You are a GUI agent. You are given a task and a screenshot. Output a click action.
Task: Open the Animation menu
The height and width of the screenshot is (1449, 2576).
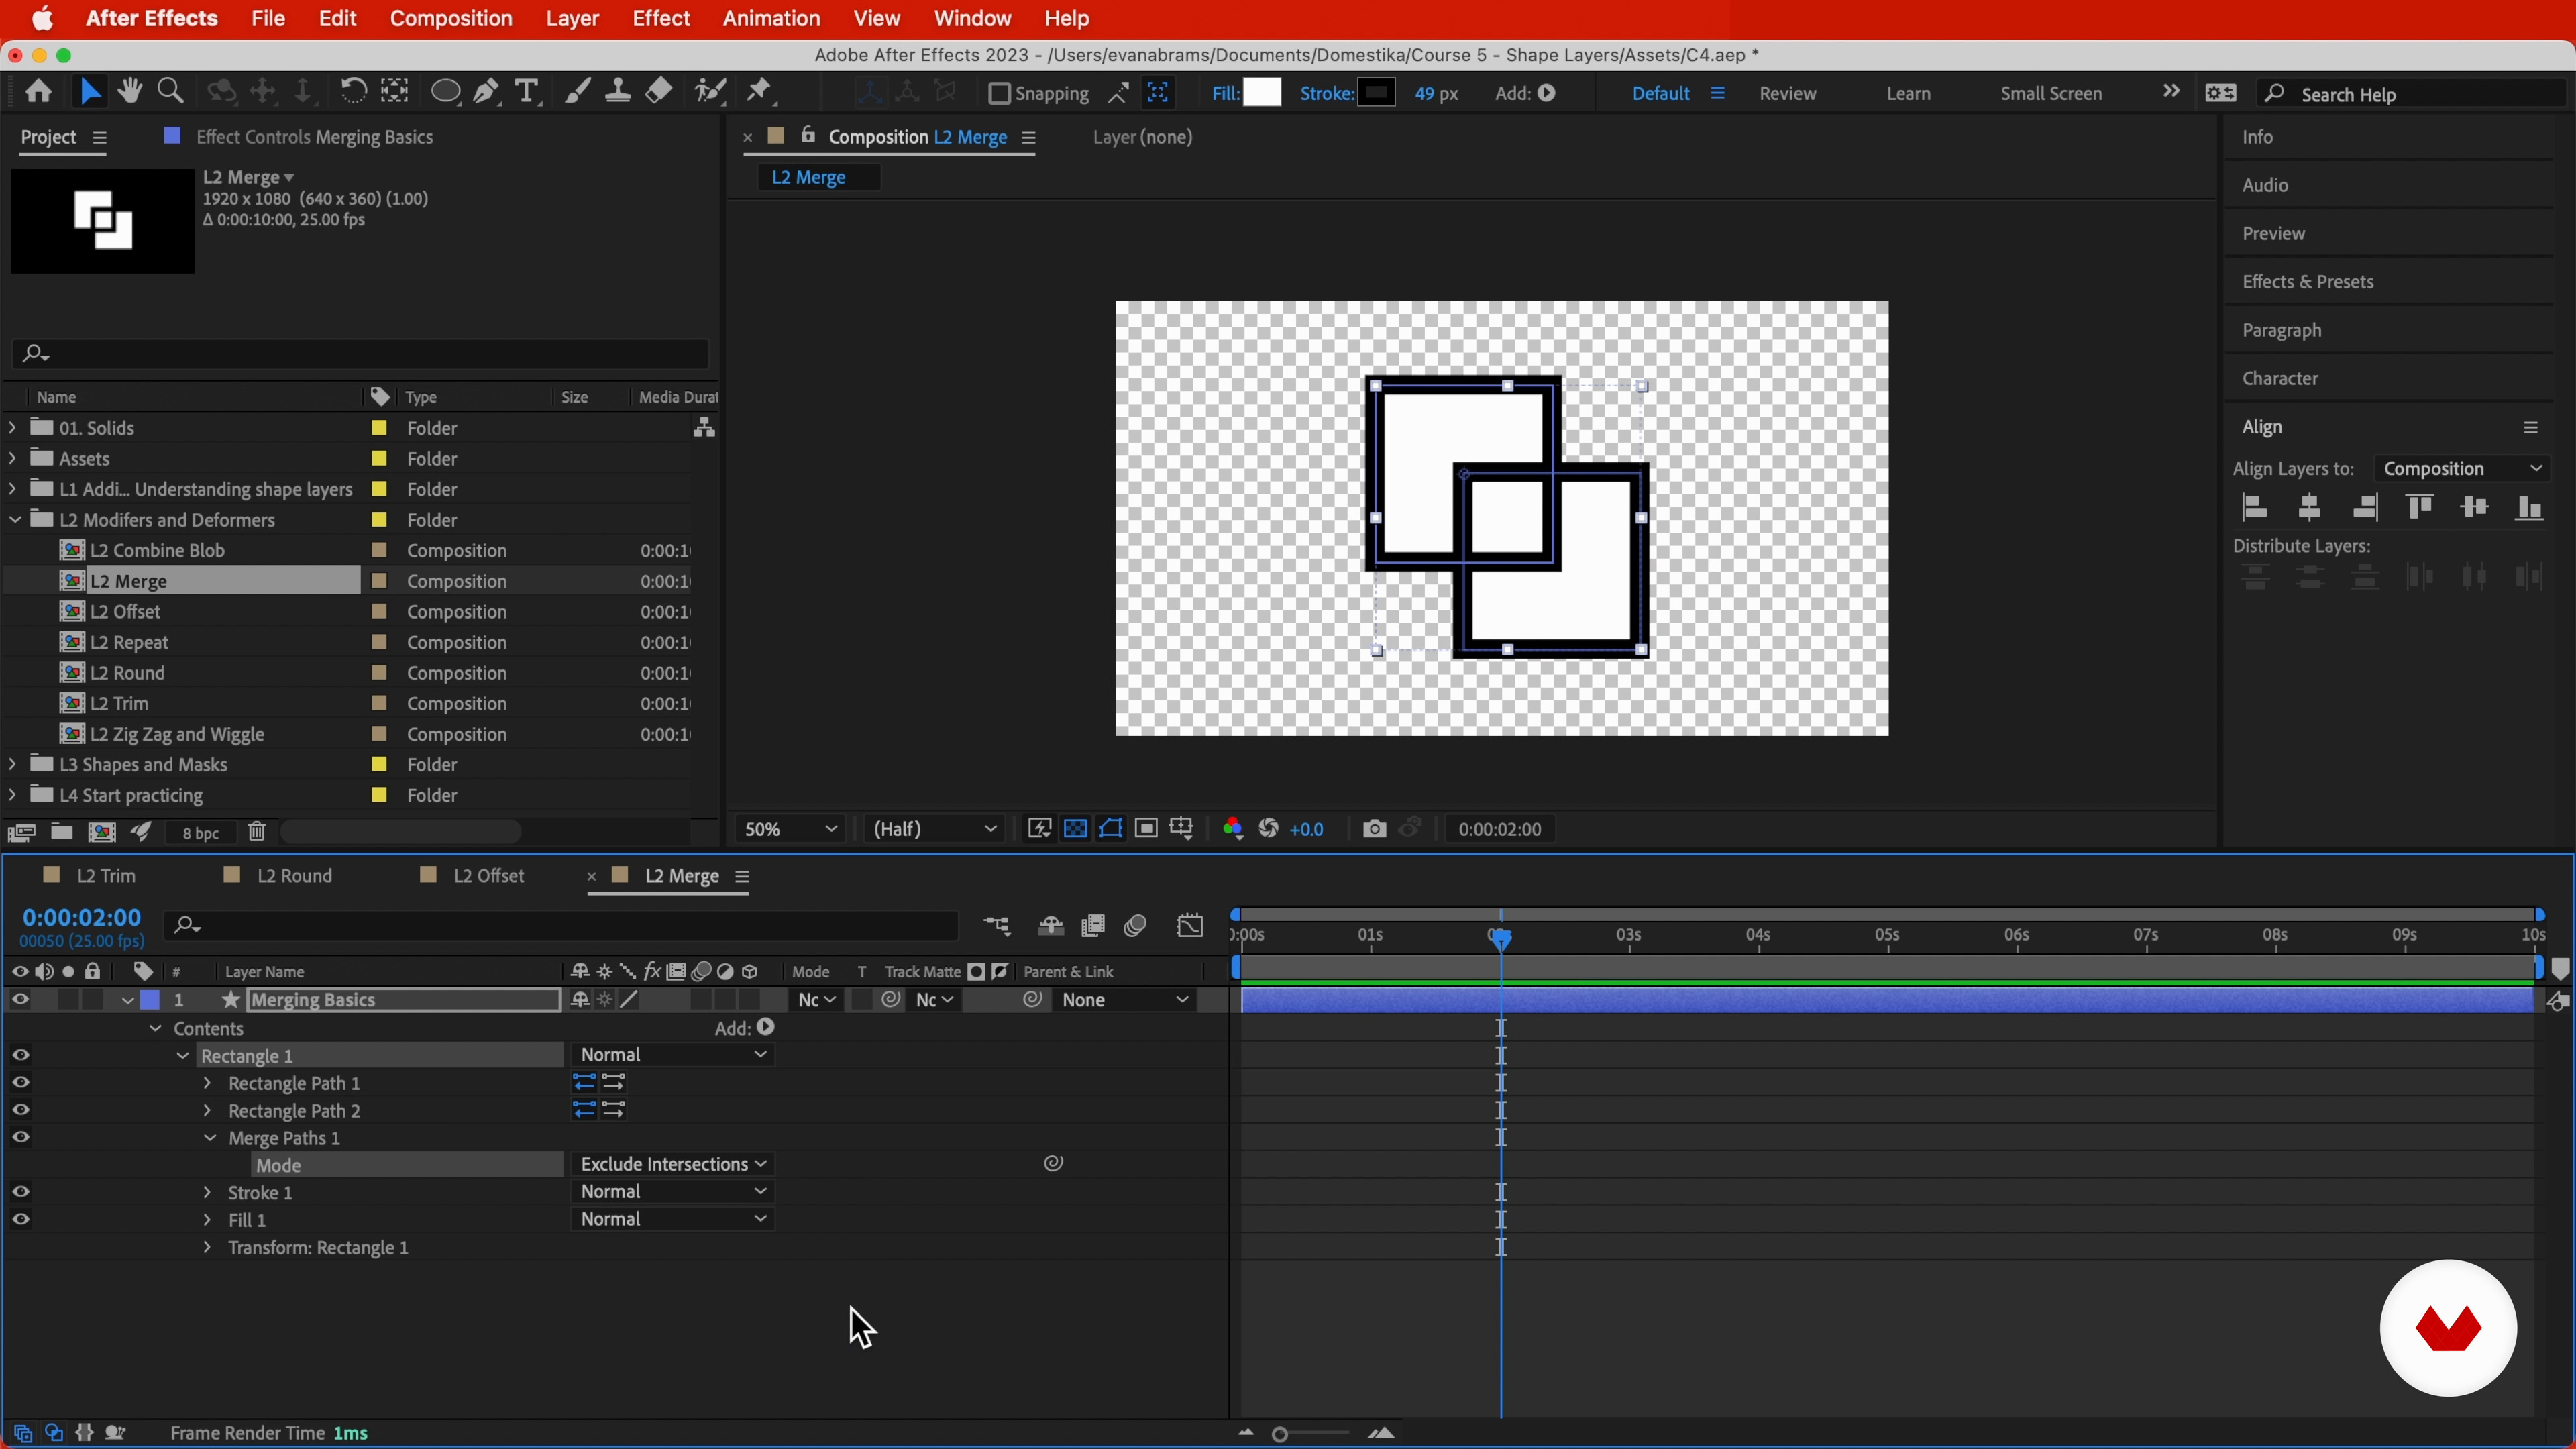[771, 18]
